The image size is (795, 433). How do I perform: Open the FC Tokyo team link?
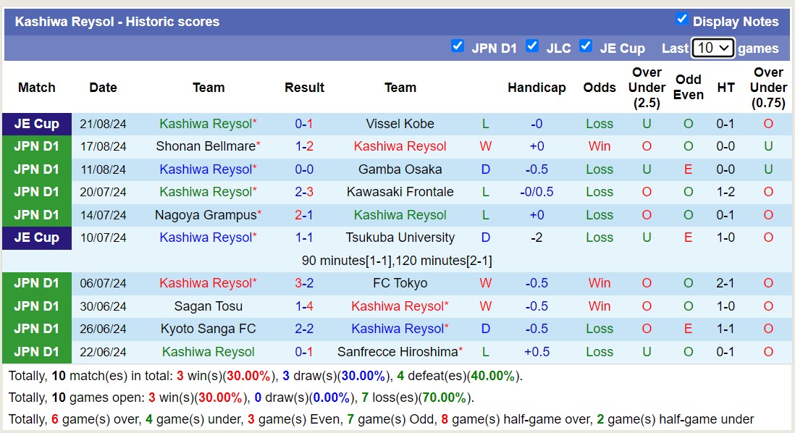pyautogui.click(x=400, y=283)
